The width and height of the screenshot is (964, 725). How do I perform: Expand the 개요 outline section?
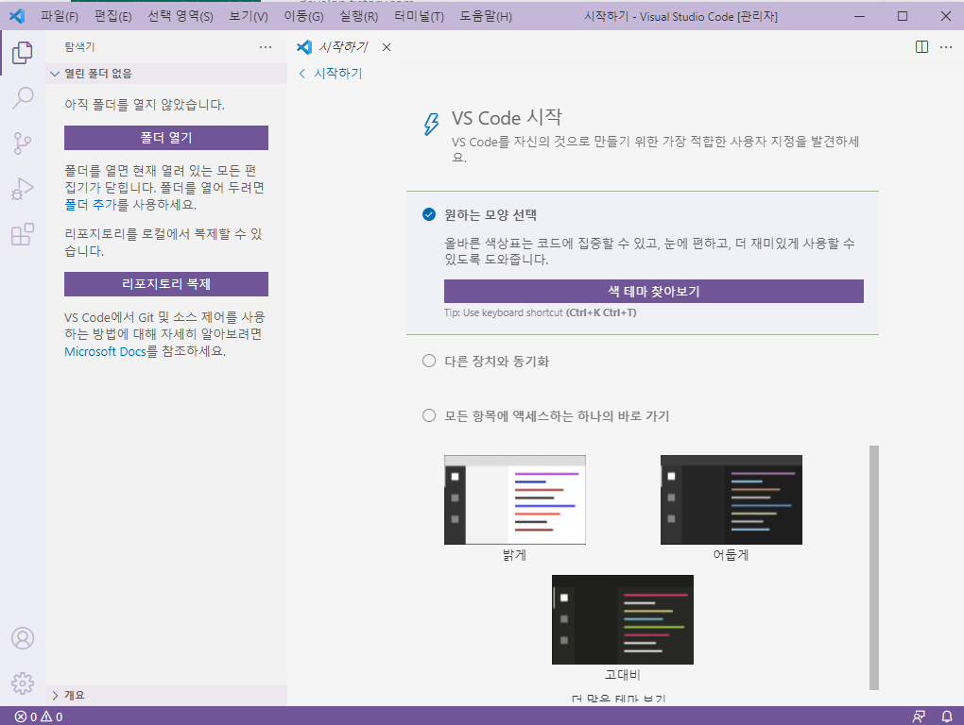coord(166,695)
